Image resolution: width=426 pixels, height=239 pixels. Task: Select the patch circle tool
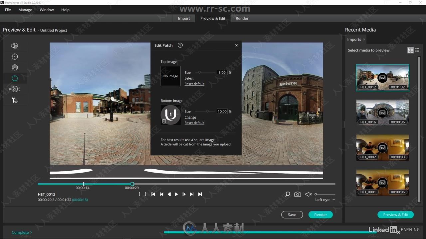15,78
